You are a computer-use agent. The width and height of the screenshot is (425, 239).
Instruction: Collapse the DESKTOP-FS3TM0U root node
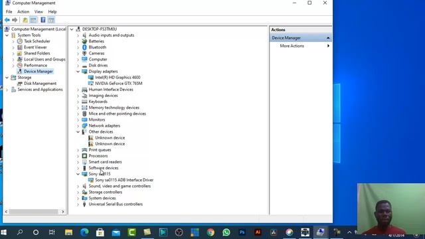pyautogui.click(x=72, y=29)
